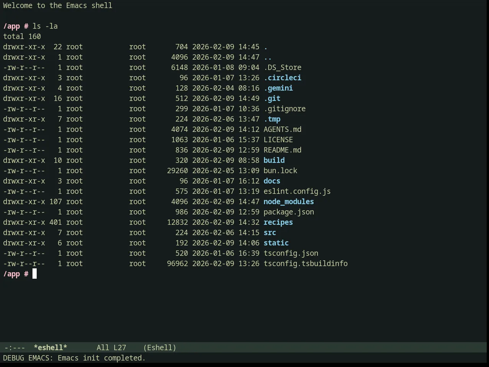Click the static directory name

(276, 243)
